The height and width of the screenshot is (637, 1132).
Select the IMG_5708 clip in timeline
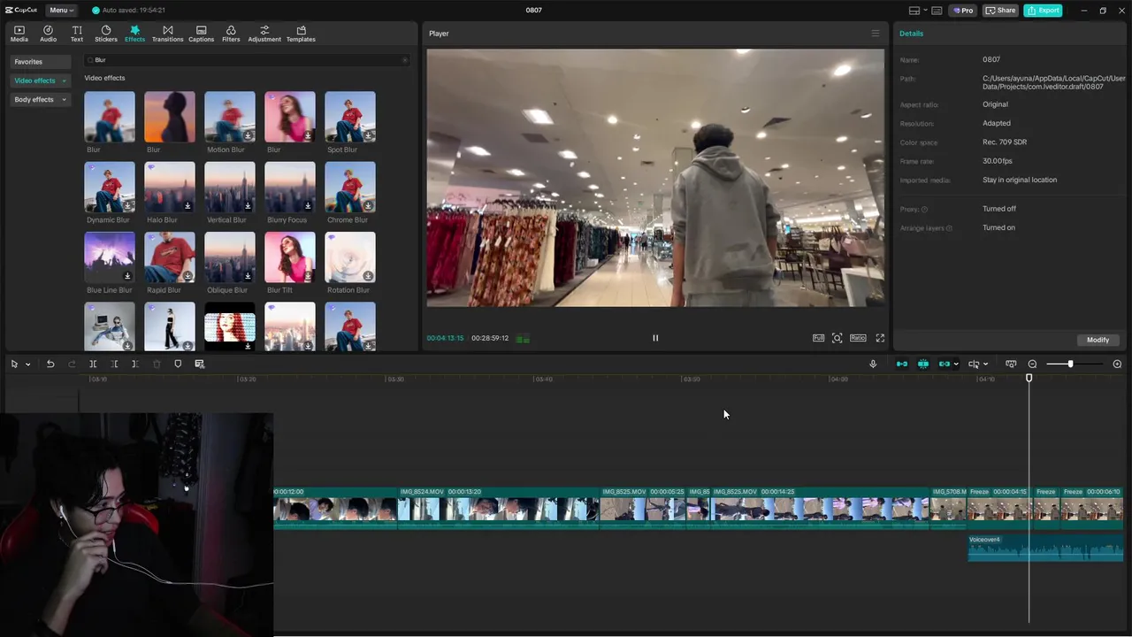[949, 508]
